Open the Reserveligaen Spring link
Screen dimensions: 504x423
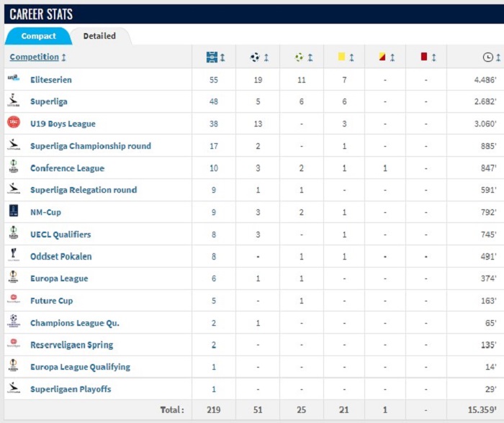pos(72,345)
